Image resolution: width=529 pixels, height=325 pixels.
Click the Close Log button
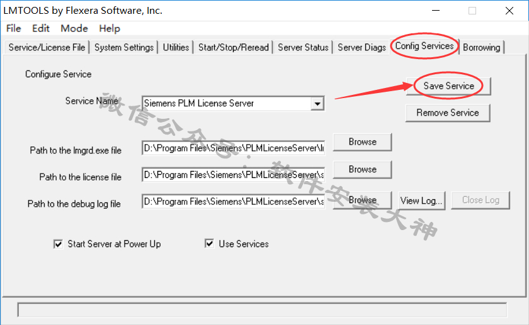[481, 201]
